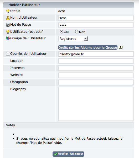Click the Website text field
Viewport: 139px width, 158px height.
click(96, 75)
